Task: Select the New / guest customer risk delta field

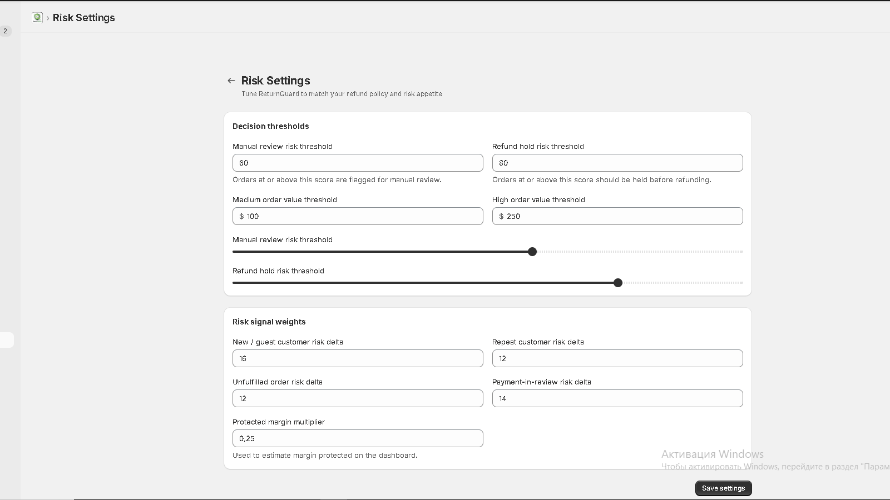Action: click(358, 358)
